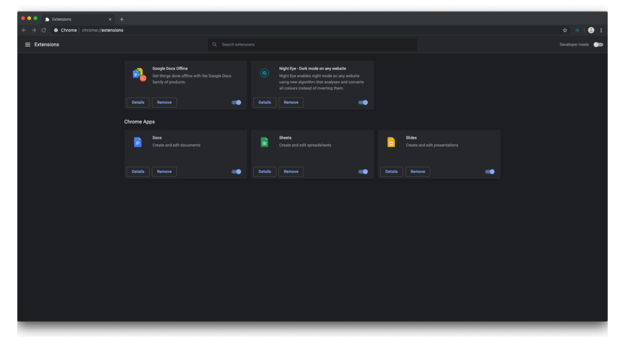Click the Night Eye toolbar extension icon
Viewport: 625px width, 344px height.
tap(577, 30)
